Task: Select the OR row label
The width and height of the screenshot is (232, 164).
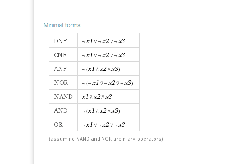Action: [x=58, y=124]
